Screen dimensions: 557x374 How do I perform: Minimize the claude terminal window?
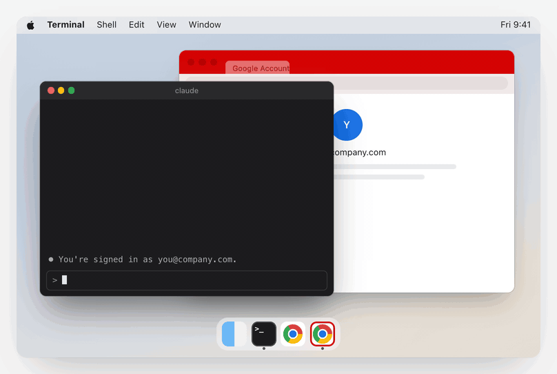[x=61, y=90]
